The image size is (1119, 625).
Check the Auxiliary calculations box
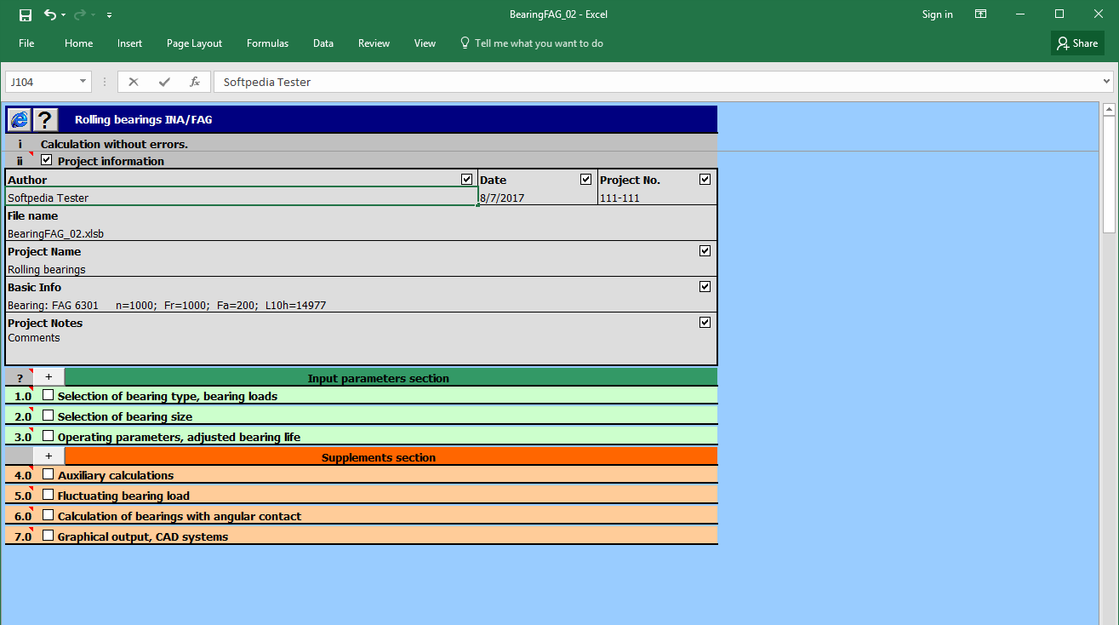click(48, 474)
